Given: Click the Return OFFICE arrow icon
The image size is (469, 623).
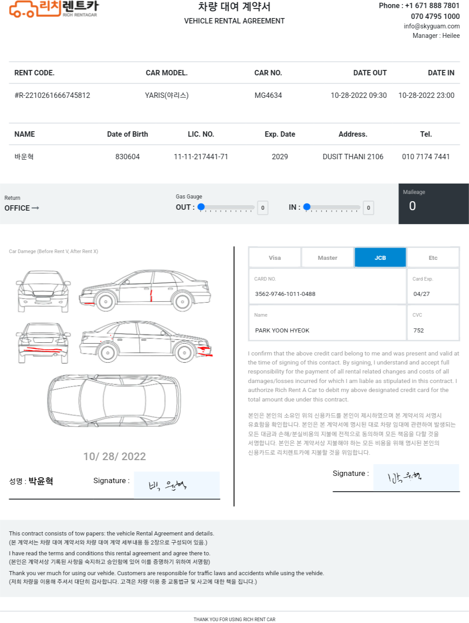Looking at the screenshot, I should pos(35,208).
